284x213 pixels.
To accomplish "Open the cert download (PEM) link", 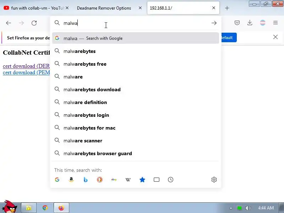I will point(26,72).
